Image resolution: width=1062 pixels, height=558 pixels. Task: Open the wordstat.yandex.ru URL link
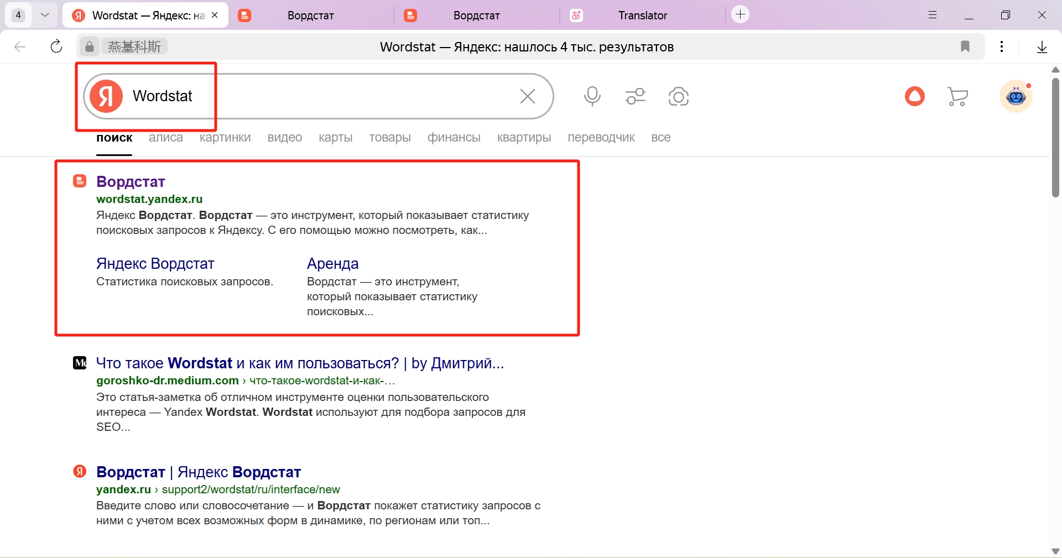point(149,199)
